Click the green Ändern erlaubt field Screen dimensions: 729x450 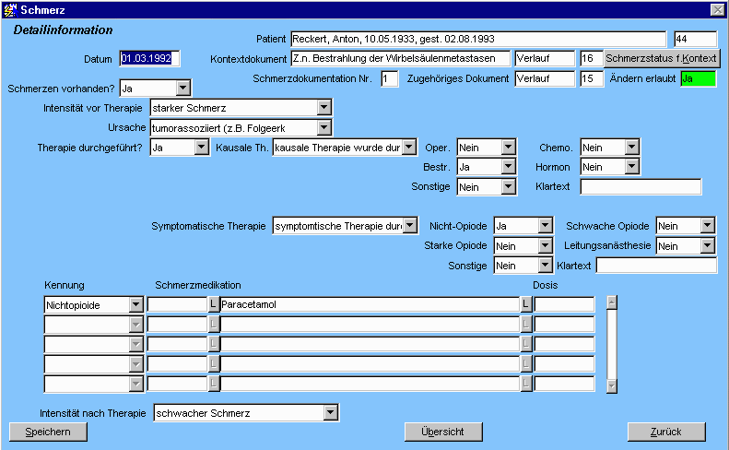(698, 78)
